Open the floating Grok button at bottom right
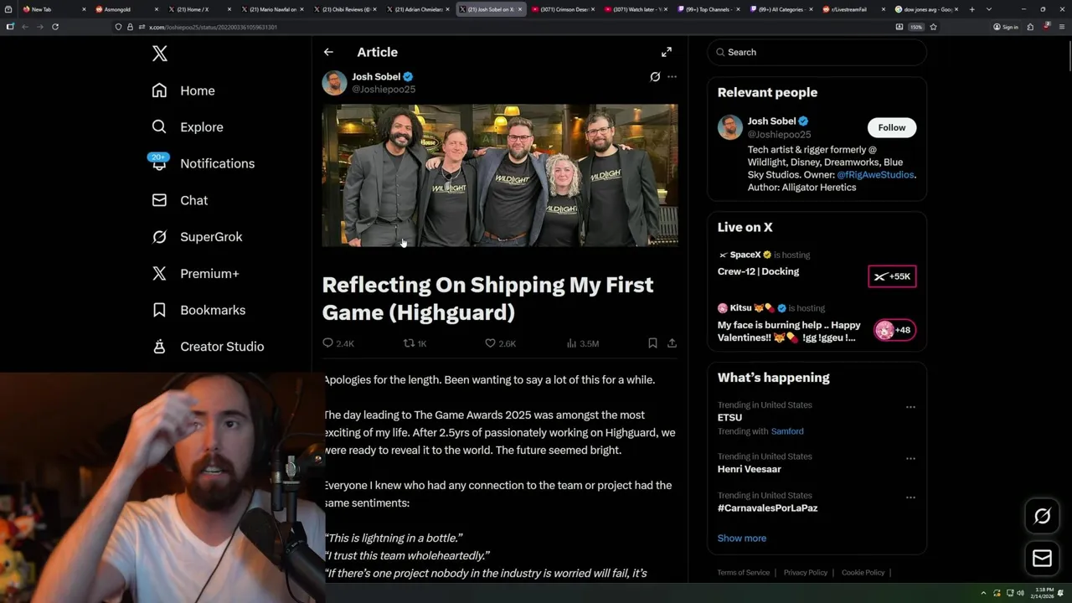Viewport: 1072px width, 603px height. [1042, 516]
